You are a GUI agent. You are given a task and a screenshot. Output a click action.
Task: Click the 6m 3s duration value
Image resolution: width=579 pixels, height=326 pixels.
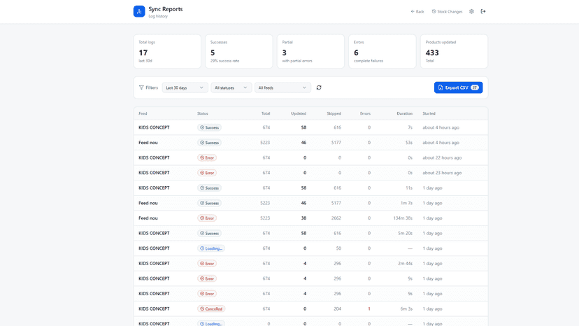tap(406, 309)
